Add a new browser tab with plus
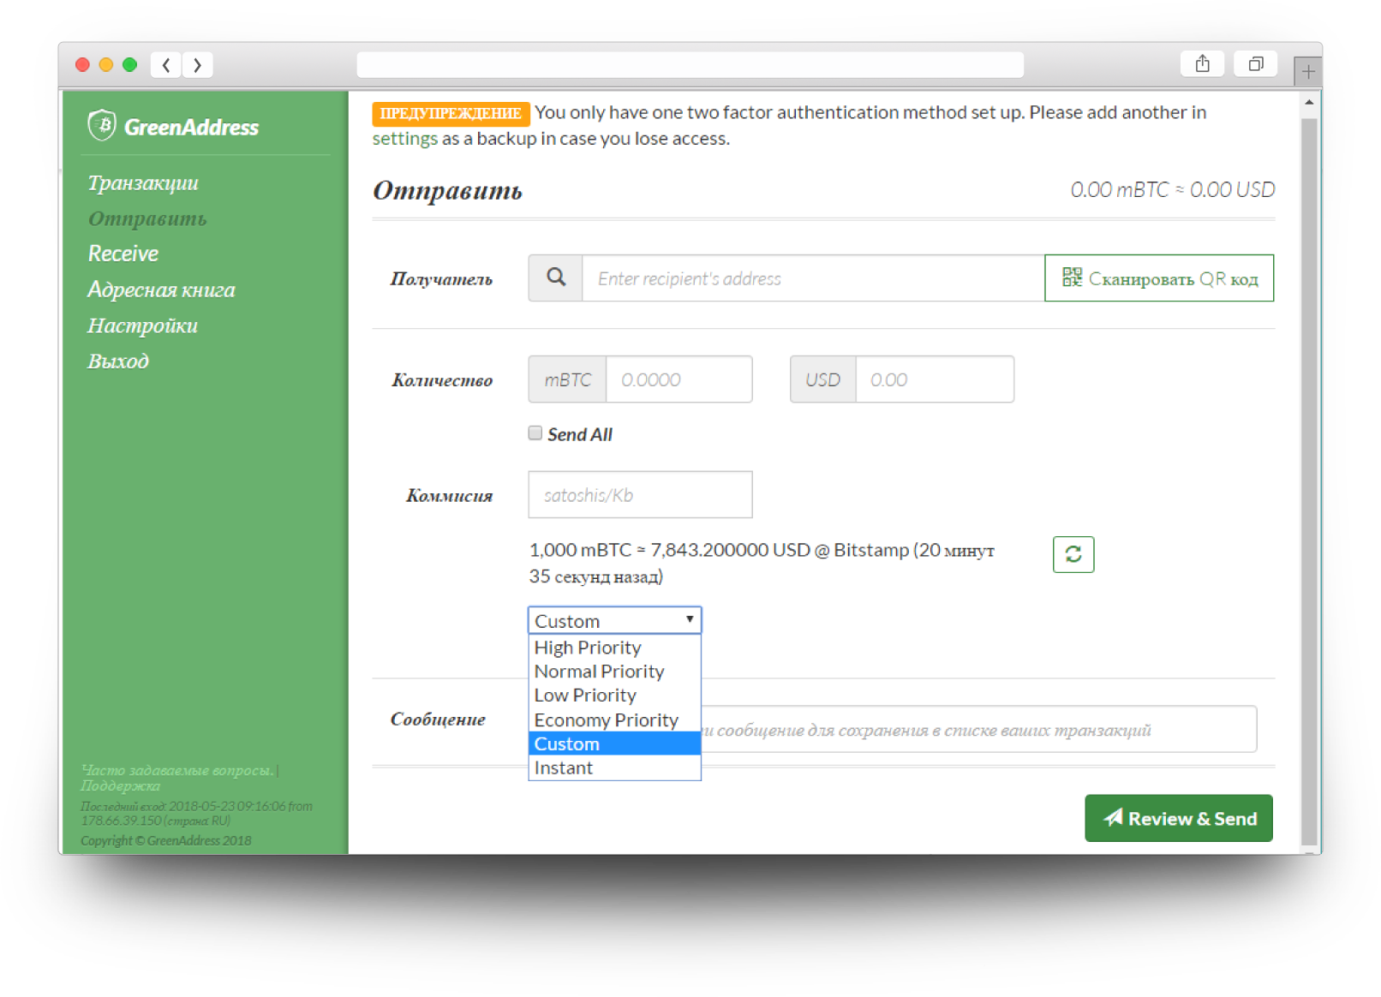This screenshot has width=1381, height=997. point(1307,71)
